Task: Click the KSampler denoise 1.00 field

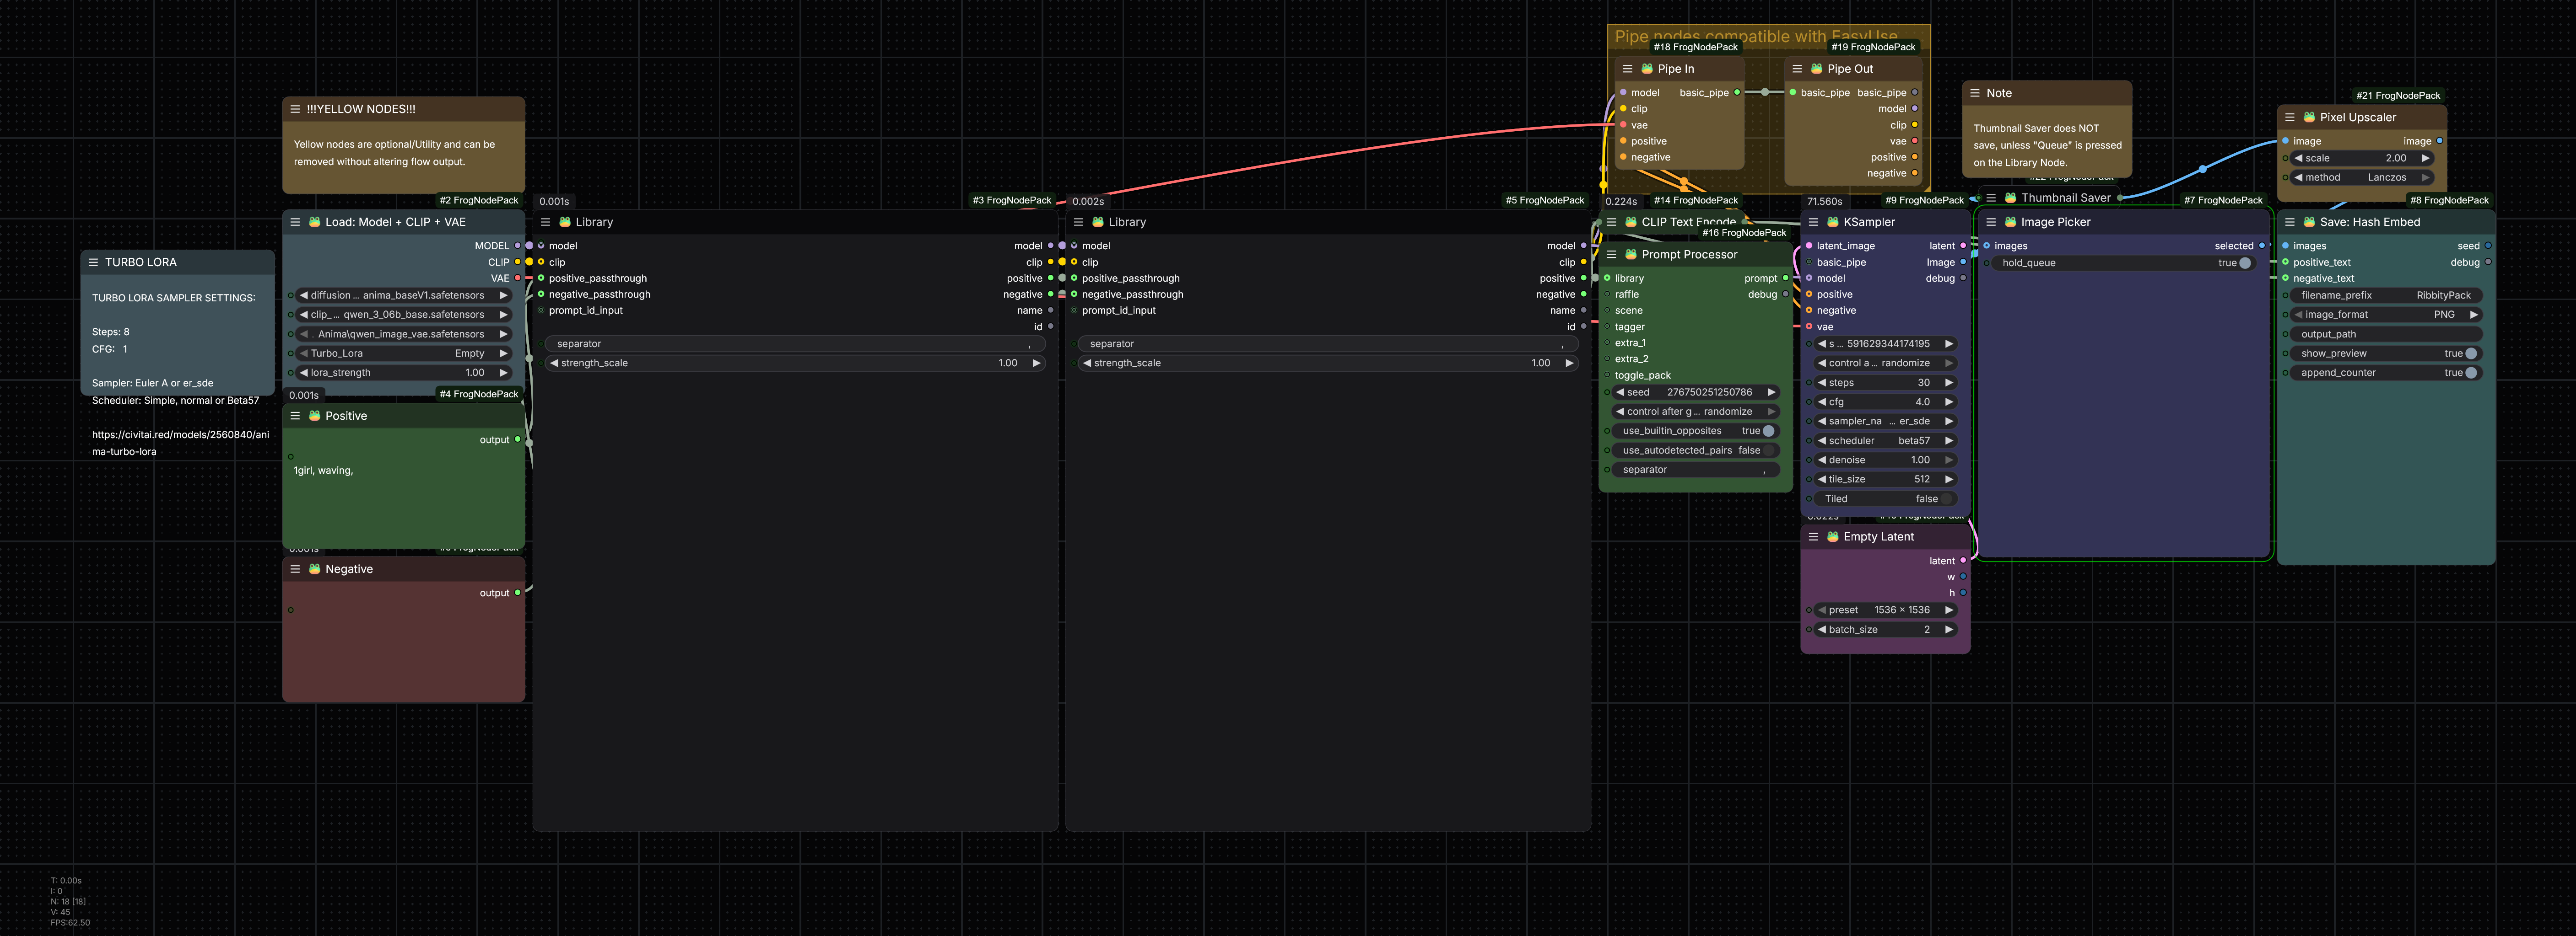Action: point(1884,460)
